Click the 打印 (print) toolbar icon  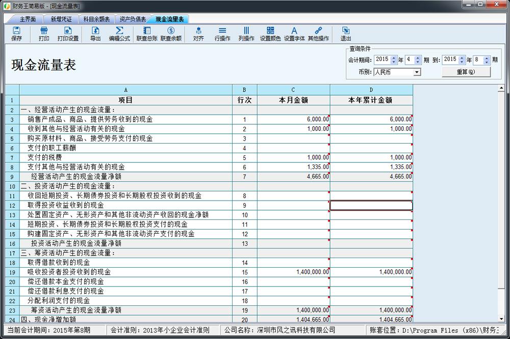point(43,34)
